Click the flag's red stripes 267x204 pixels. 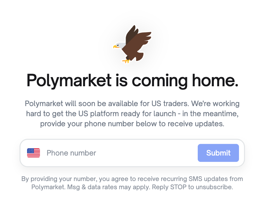[x=35, y=155]
